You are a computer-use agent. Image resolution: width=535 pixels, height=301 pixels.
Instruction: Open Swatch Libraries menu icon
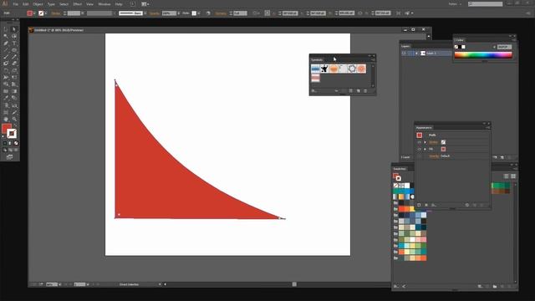point(395,286)
